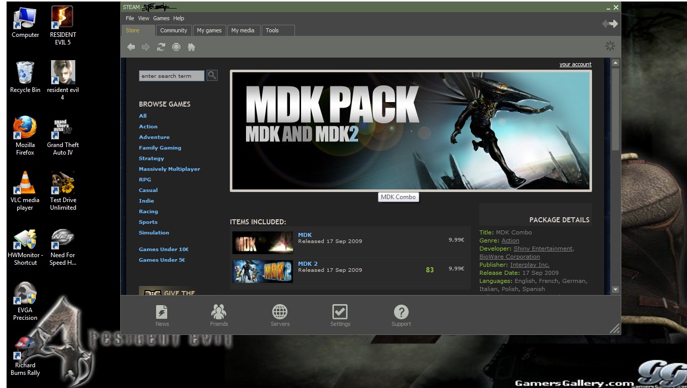The height and width of the screenshot is (388, 687).
Task: Select the Need For Speed shortcut
Action: [63, 247]
